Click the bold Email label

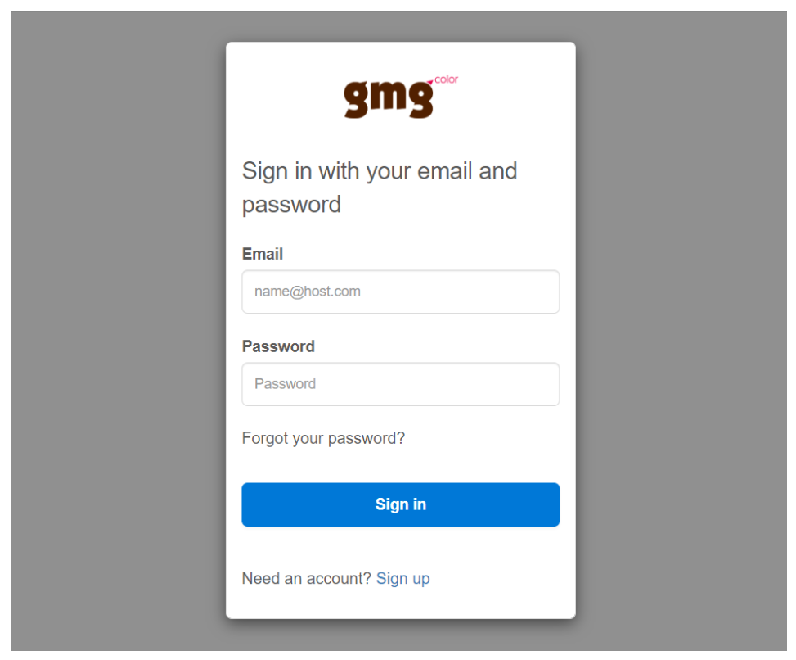263,254
